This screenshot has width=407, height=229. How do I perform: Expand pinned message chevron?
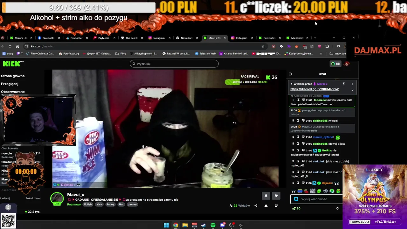click(x=352, y=90)
